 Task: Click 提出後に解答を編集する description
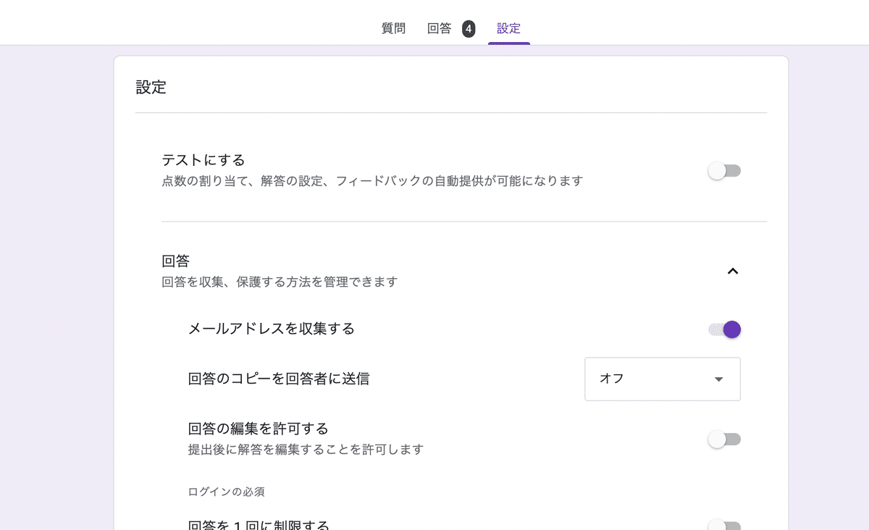pos(306,450)
